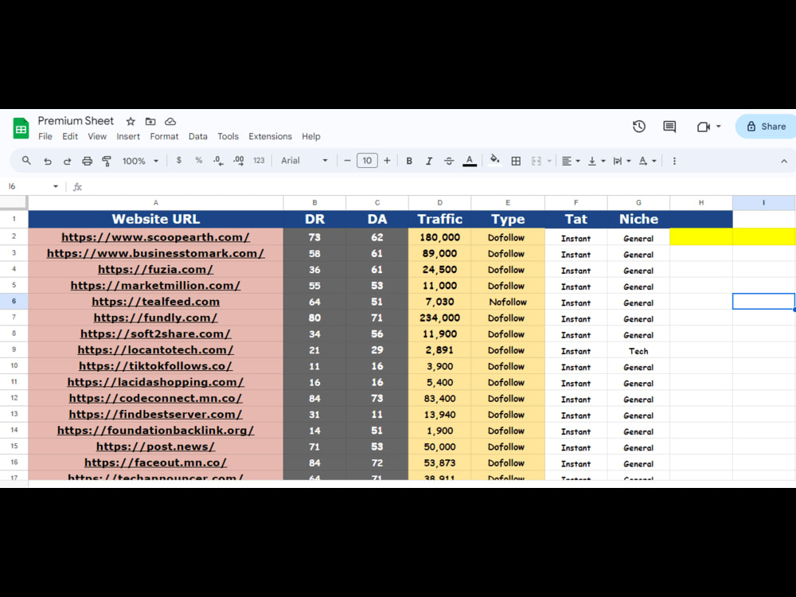This screenshot has height=597, width=796.
Task: Redo the last action
Action: click(x=67, y=161)
